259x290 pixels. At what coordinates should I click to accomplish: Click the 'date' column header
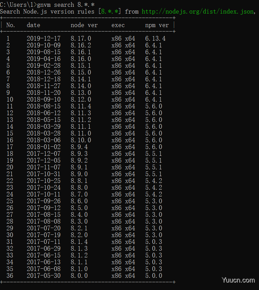coord(34,25)
